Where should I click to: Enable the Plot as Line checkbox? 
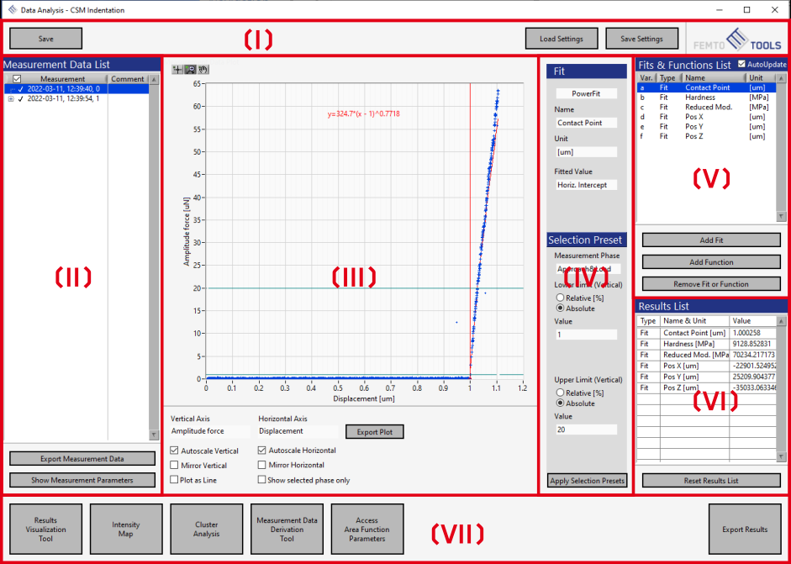click(174, 480)
